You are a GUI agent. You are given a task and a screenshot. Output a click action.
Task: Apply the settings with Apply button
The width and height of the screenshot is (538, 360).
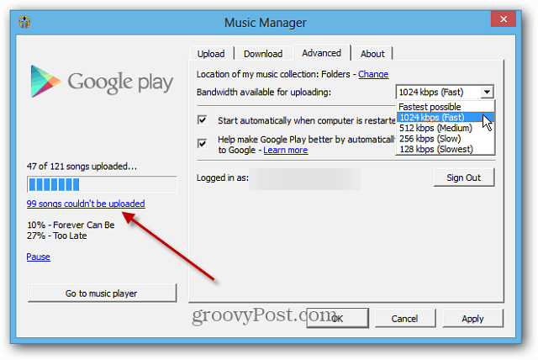[472, 319]
